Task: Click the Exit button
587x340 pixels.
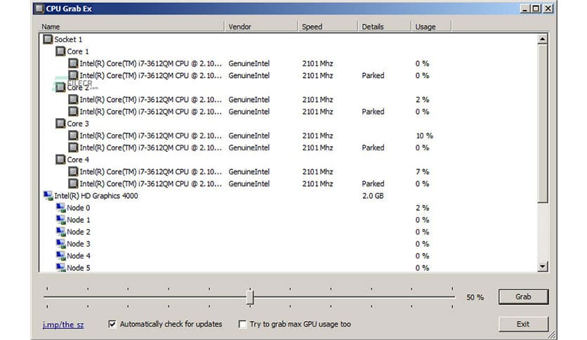Action: 523,324
